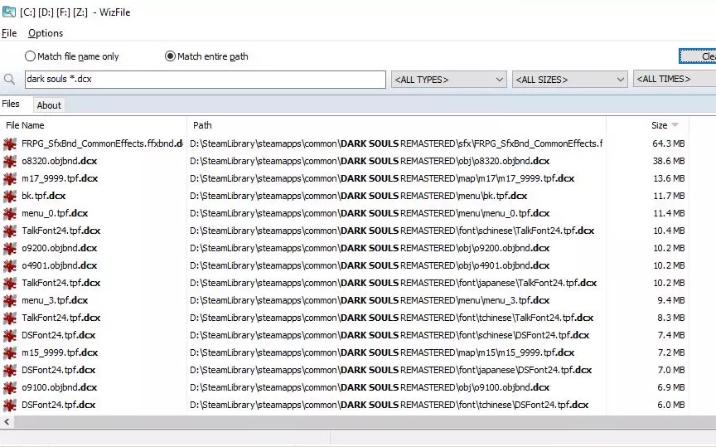Open the ALL SIZES dropdown
This screenshot has width=716, height=447.
click(570, 80)
